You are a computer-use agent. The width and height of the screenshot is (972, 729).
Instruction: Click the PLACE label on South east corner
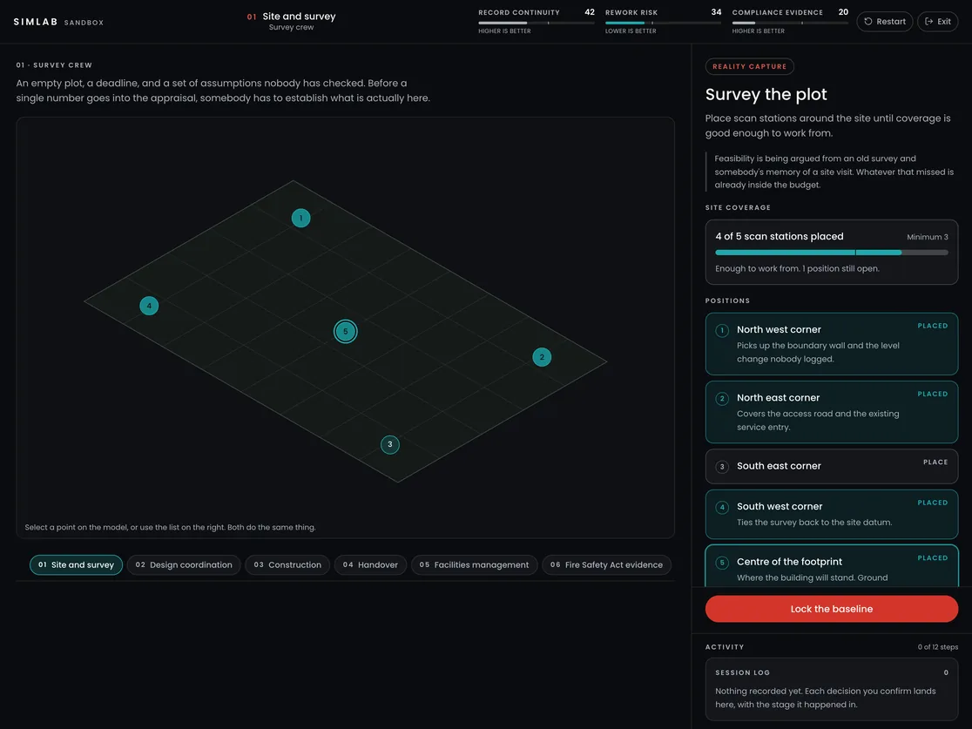935,462
